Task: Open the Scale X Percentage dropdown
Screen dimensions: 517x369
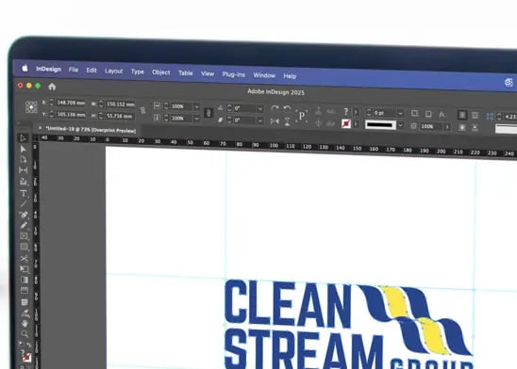Action: [x=196, y=107]
